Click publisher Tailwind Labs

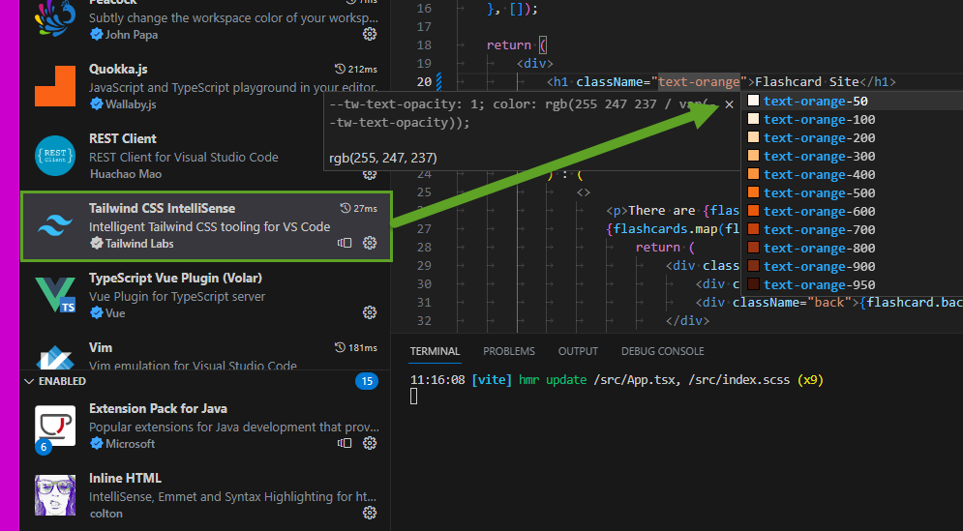139,243
